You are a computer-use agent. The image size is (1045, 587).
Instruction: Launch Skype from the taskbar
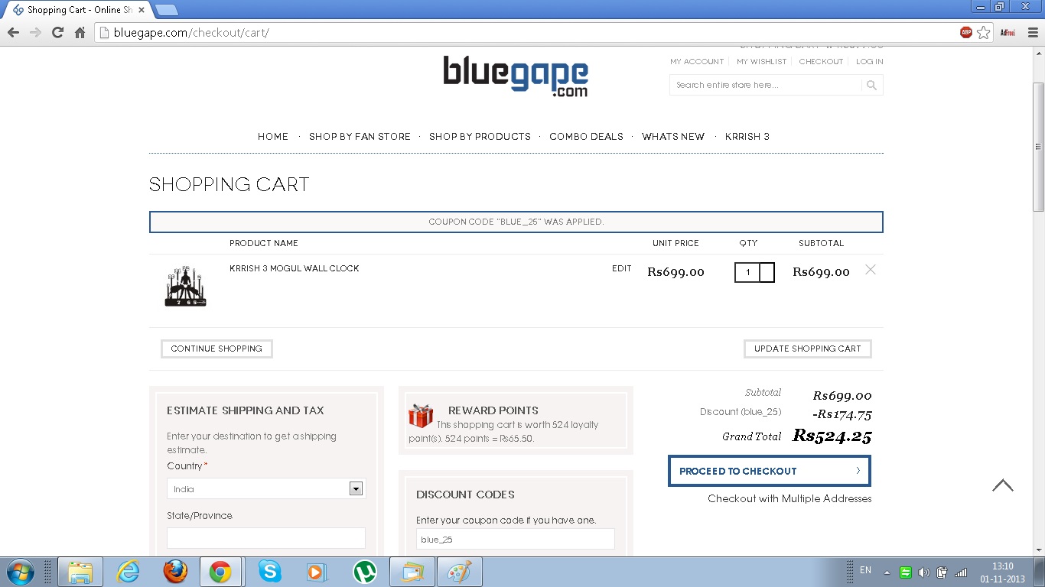coord(269,572)
